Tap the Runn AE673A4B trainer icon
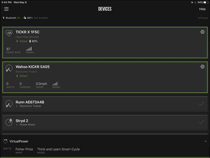The height and width of the screenshot is (158, 210). (x=9, y=104)
